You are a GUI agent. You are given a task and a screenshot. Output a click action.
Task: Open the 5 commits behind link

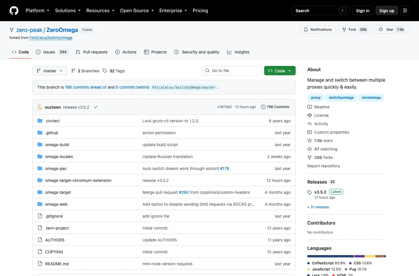click(132, 87)
